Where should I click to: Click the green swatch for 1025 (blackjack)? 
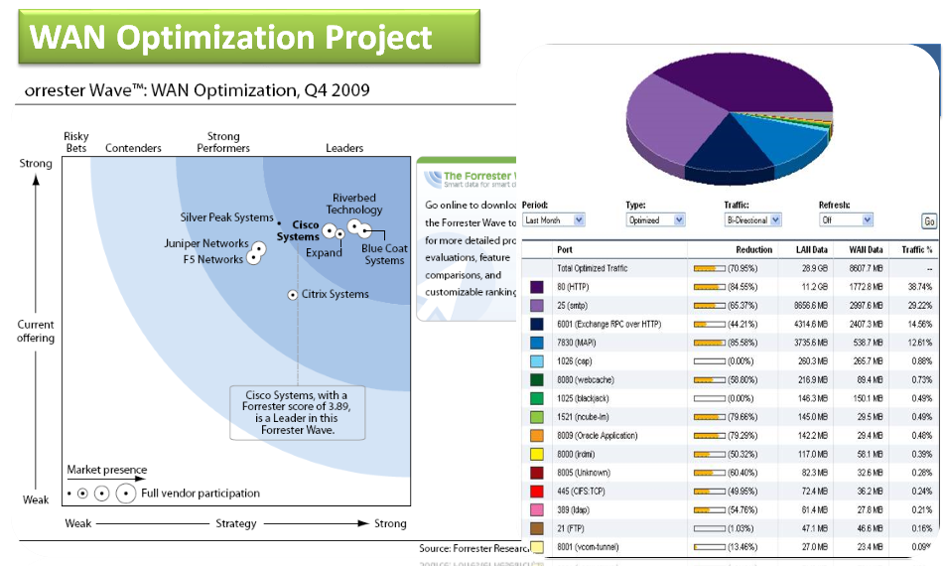pyautogui.click(x=536, y=399)
